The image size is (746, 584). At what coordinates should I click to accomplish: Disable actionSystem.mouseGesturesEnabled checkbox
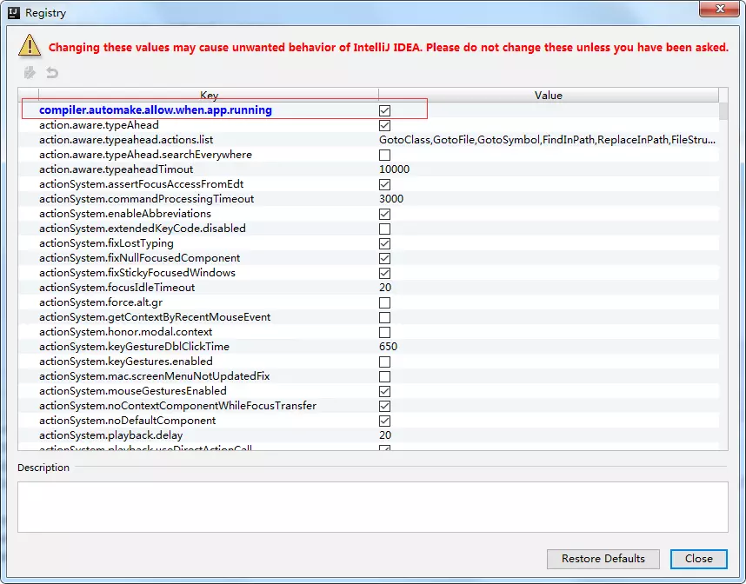384,391
